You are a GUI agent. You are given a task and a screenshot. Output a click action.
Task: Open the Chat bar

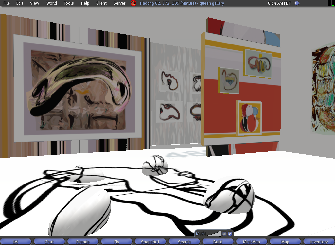click(49, 242)
